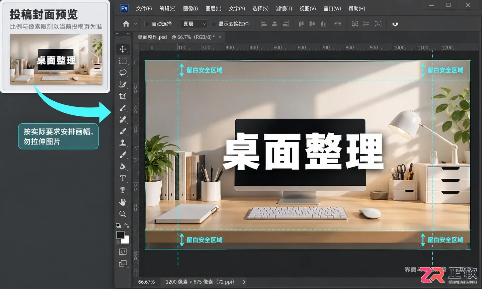This screenshot has width=482, height=289.
Task: Swap foreground and background colors
Action: pos(127,225)
